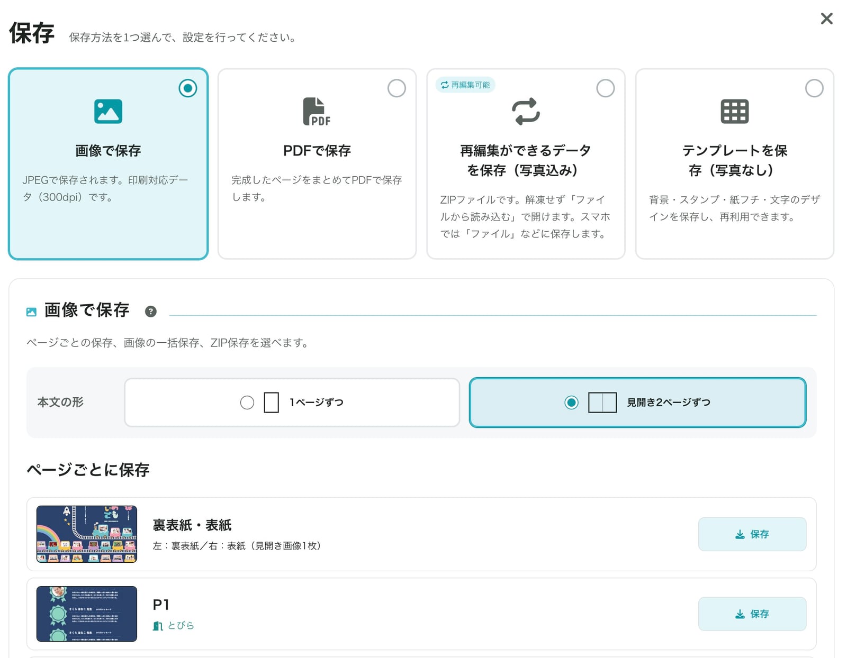
Task: Click the PDFで保存 card title
Action: tap(317, 151)
